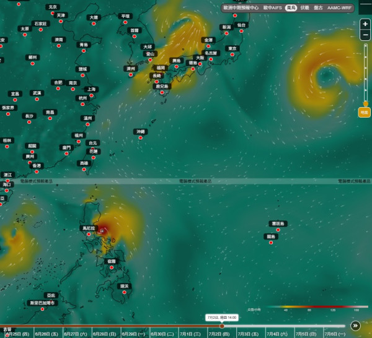
Task: Open the 沖繩 city marker
Action: coord(141,137)
